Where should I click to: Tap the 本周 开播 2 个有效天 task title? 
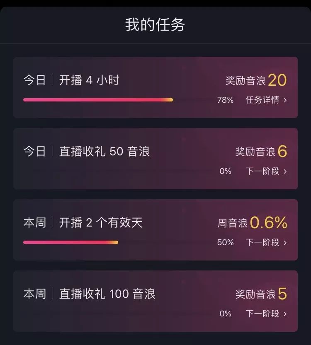[x=83, y=222]
